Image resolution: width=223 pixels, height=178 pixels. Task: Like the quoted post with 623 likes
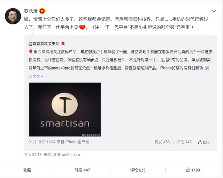pos(203,142)
